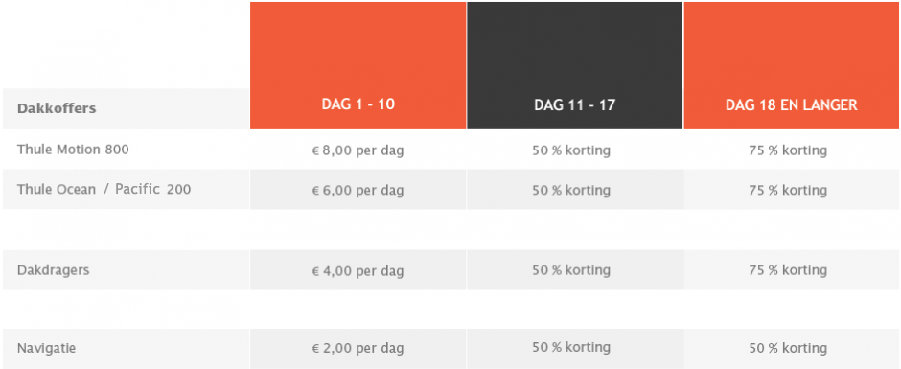
Task: Select Thule Ocean 50 % korting cell
Action: click(571, 190)
